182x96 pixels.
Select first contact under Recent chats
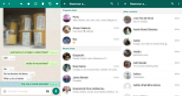(x=91, y=56)
